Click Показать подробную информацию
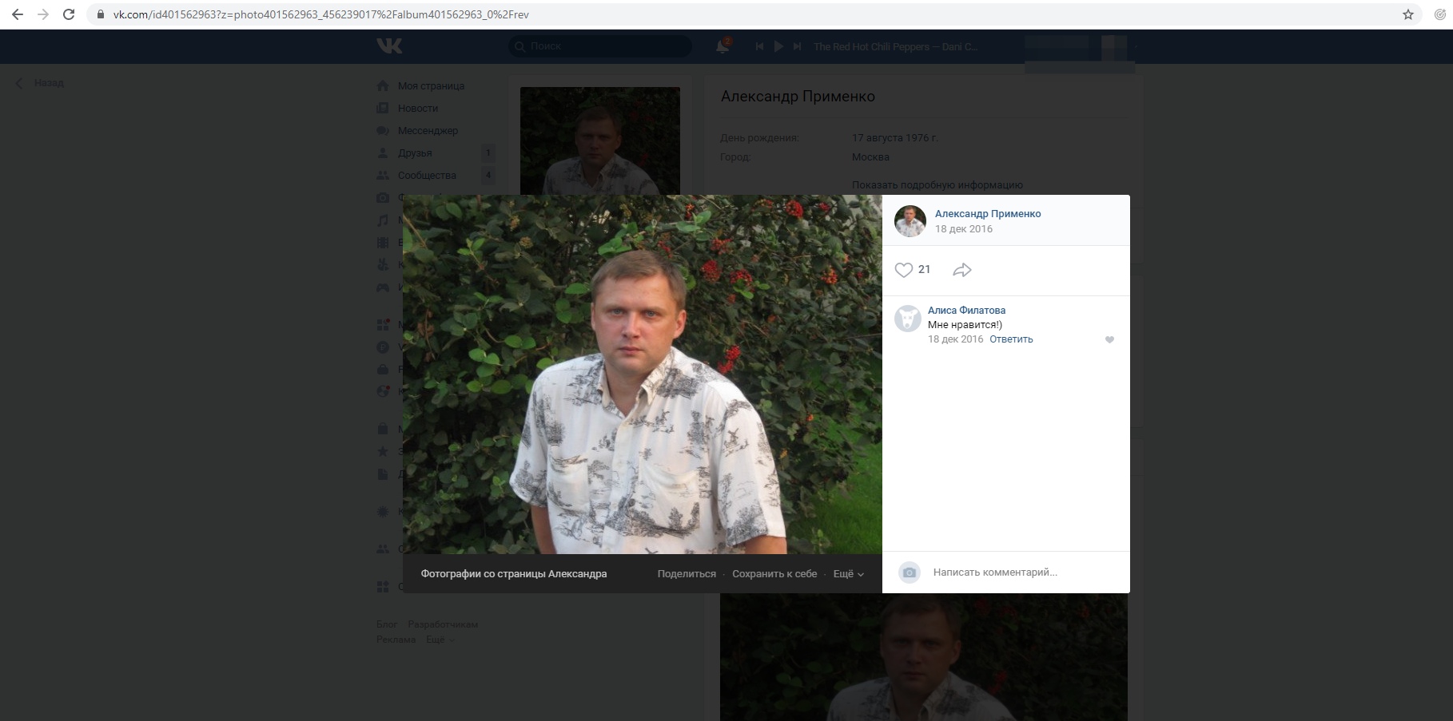Image resolution: width=1453 pixels, height=721 pixels. pyautogui.click(x=937, y=185)
